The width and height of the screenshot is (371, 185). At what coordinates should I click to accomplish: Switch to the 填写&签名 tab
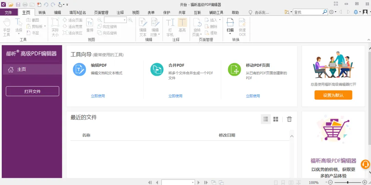[78, 12]
